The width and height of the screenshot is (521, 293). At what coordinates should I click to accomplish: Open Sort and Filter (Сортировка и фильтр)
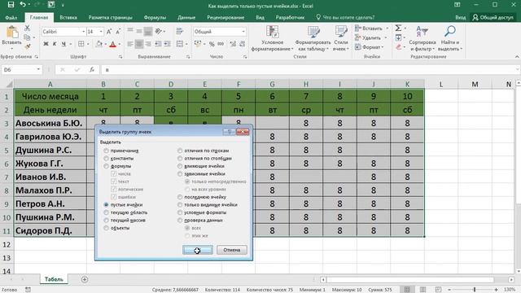click(x=422, y=39)
